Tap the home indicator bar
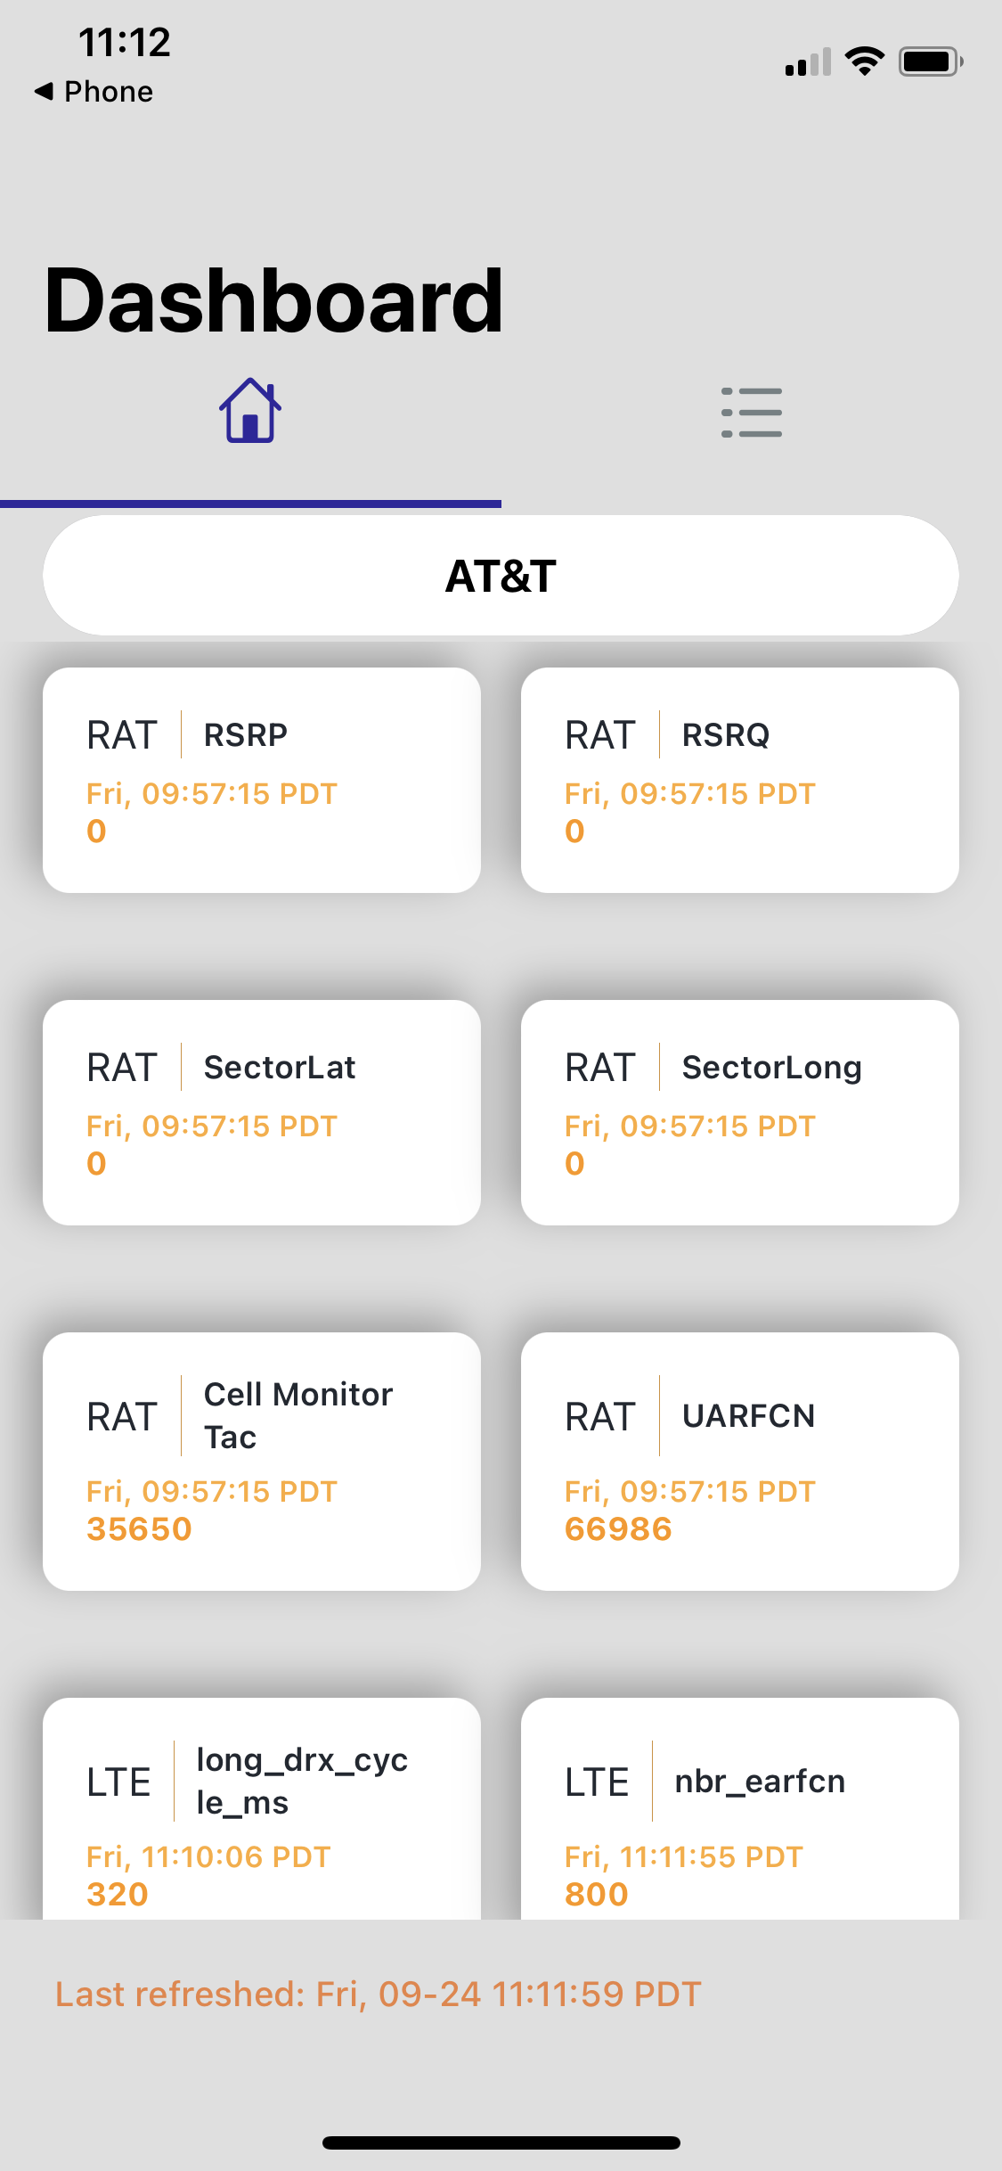This screenshot has width=1002, height=2171. tap(501, 2142)
